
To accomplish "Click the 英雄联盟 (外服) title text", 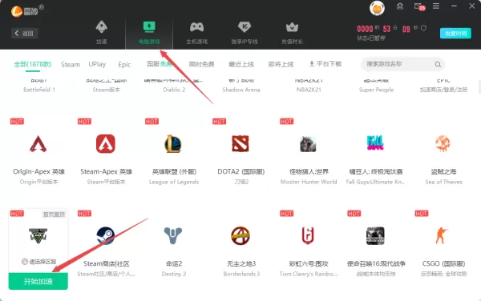I will point(174,171).
